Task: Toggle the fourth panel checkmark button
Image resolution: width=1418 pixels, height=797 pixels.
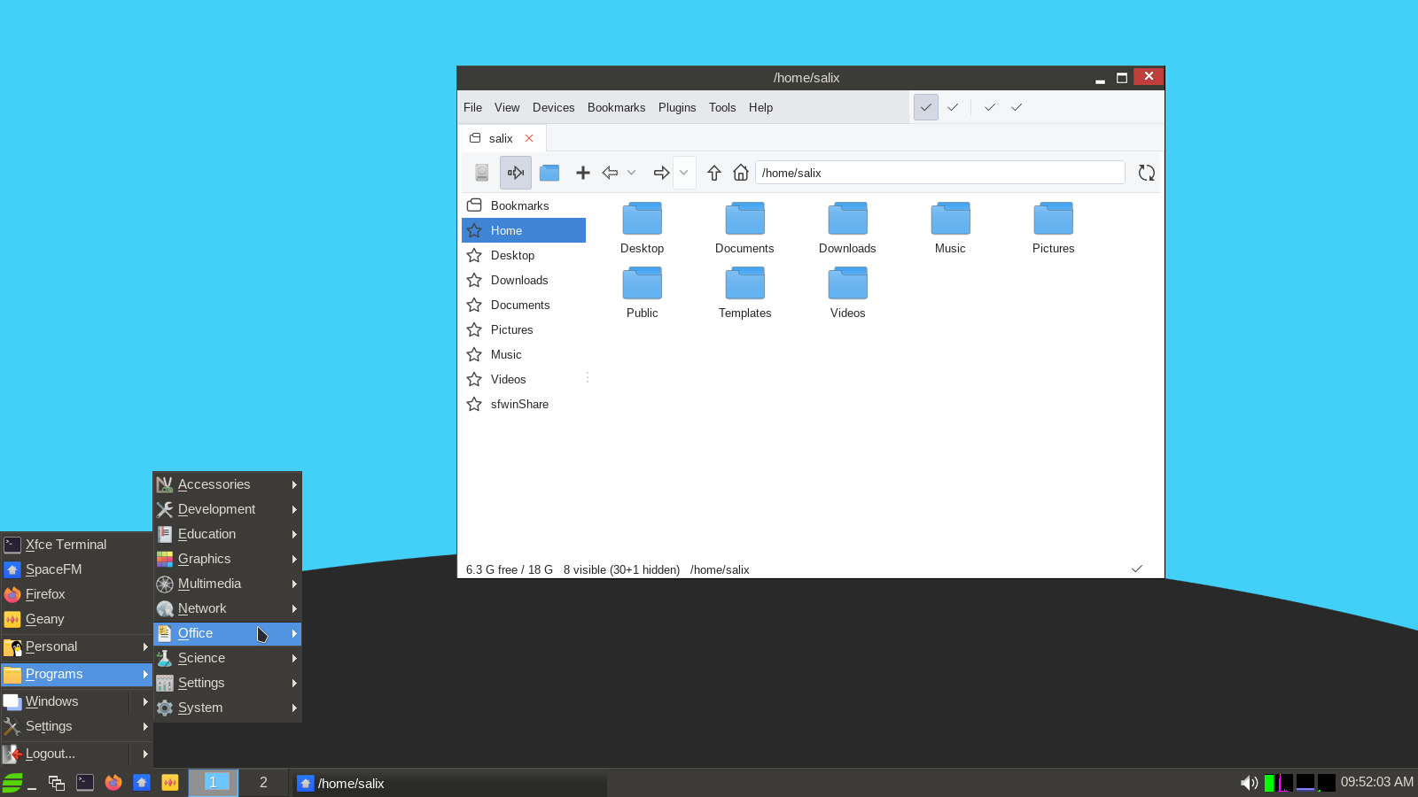Action: (x=1017, y=107)
